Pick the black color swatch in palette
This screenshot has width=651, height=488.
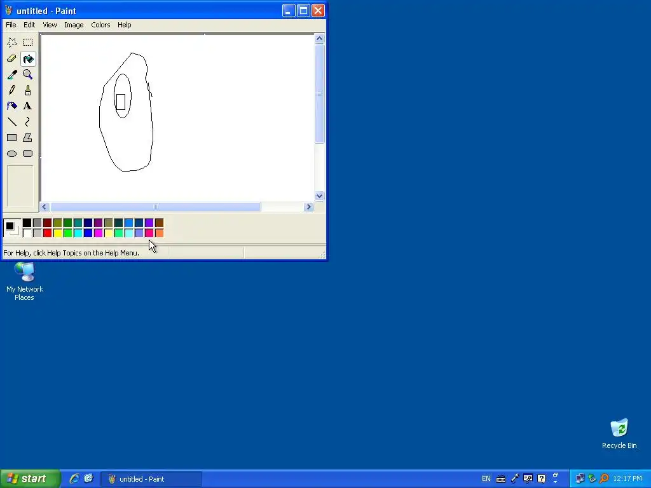point(27,223)
